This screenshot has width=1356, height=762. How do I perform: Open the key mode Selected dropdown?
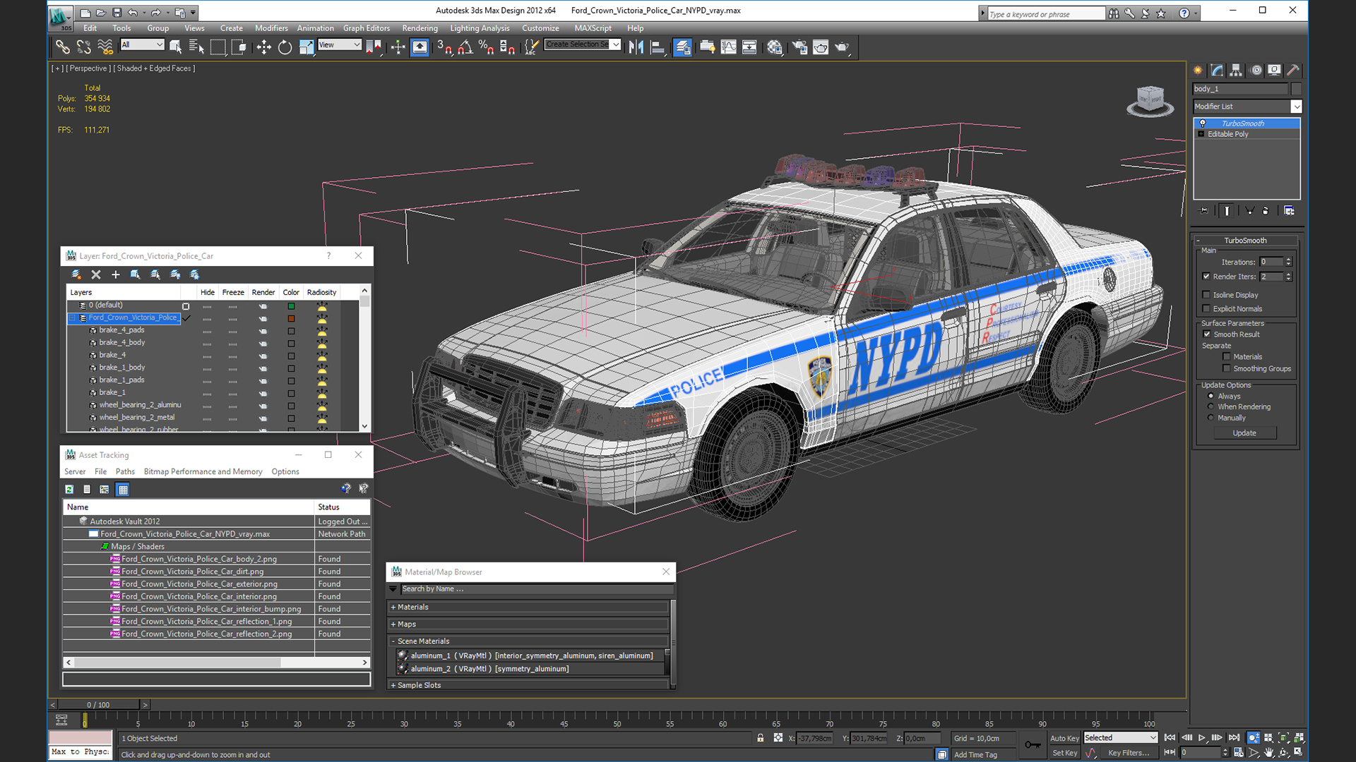click(x=1121, y=738)
